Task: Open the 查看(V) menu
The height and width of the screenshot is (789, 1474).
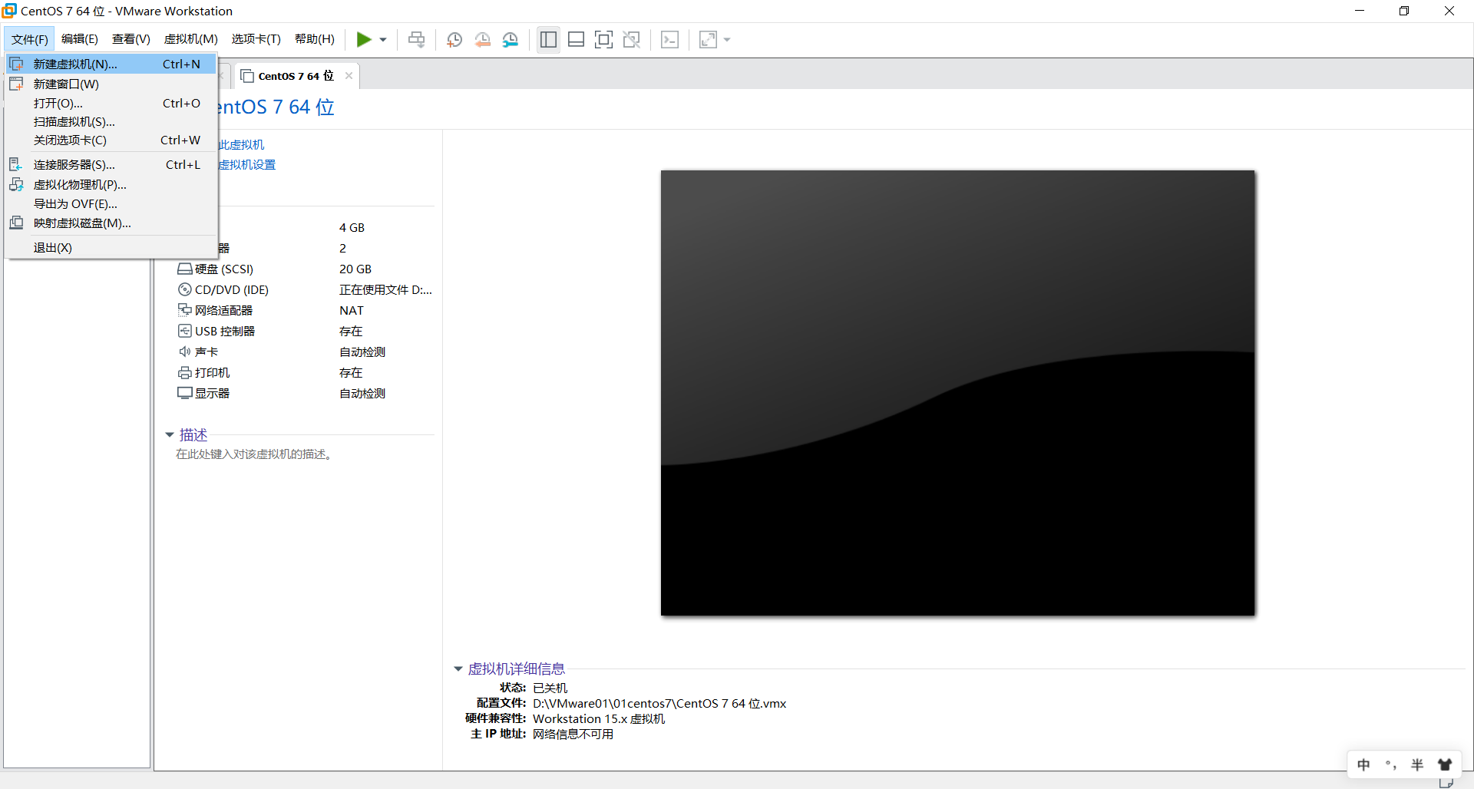Action: (131, 39)
